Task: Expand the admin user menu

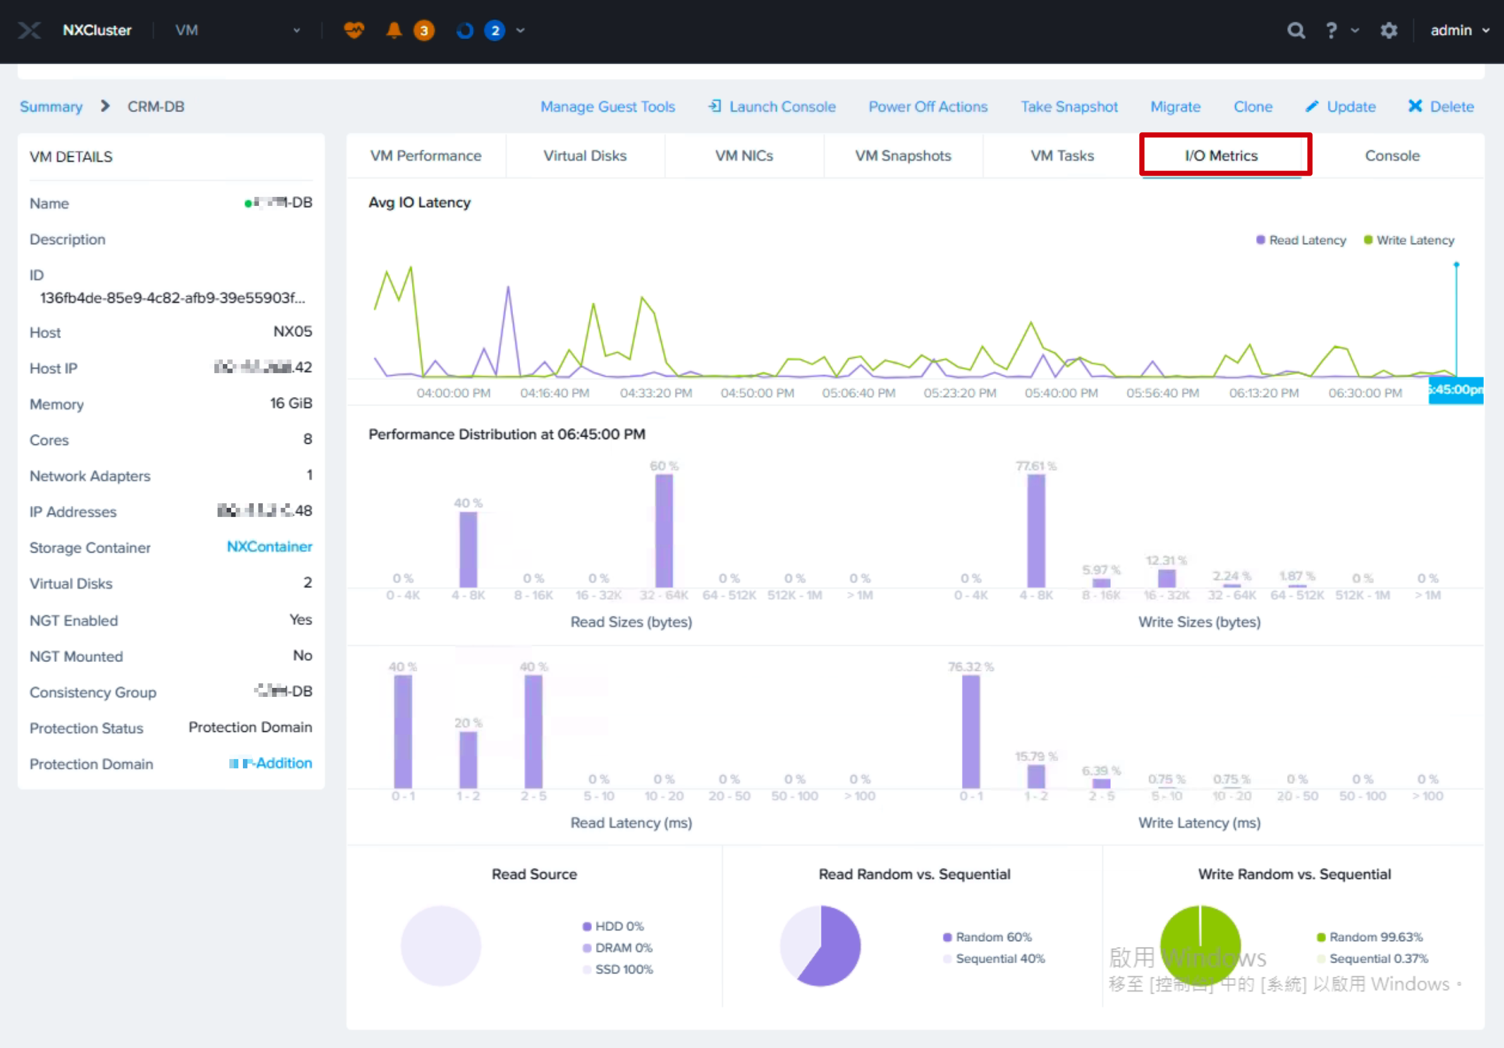Action: [1459, 30]
